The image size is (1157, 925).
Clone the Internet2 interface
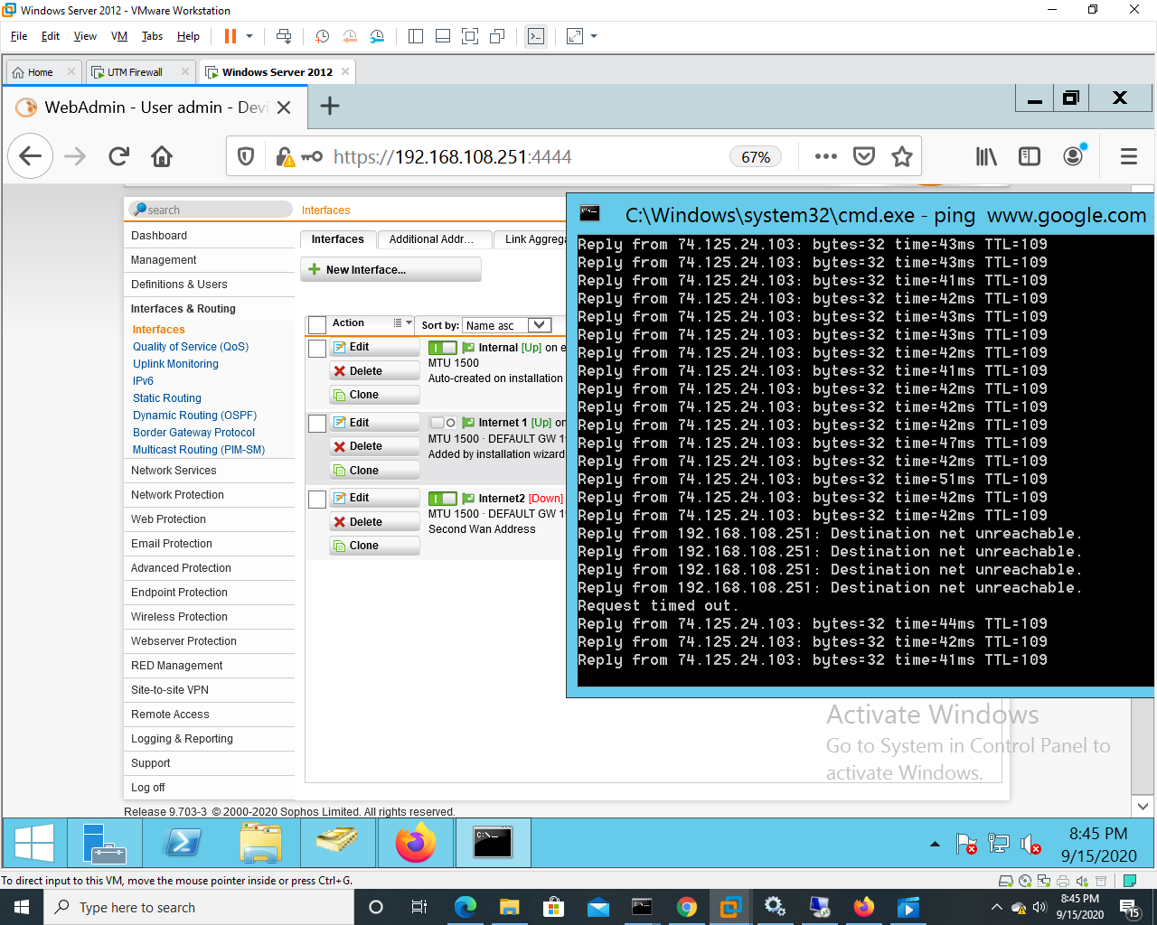point(374,546)
